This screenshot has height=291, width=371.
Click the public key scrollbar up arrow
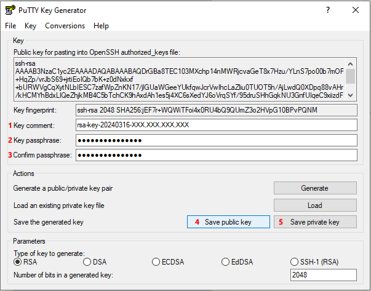coord(351,63)
